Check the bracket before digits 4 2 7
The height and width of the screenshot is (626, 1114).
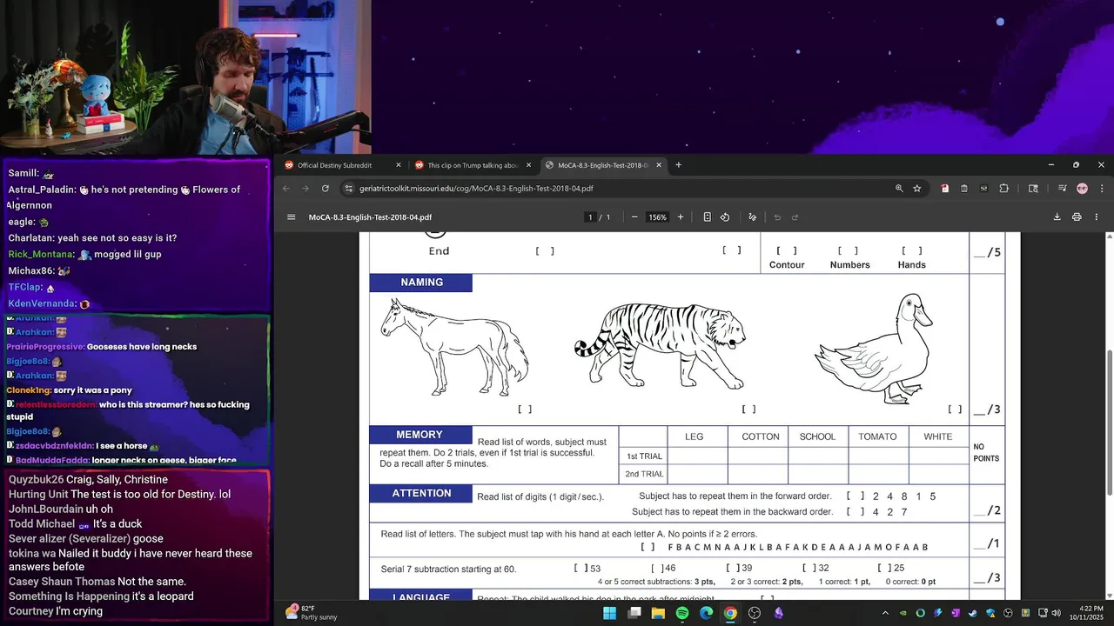click(x=856, y=512)
